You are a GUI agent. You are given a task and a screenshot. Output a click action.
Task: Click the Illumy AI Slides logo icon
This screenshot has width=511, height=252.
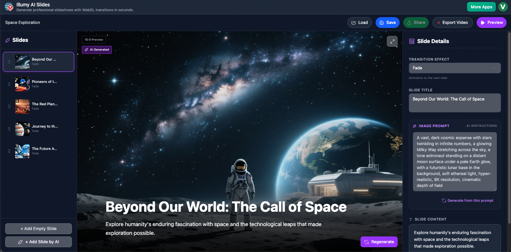click(x=9, y=6)
